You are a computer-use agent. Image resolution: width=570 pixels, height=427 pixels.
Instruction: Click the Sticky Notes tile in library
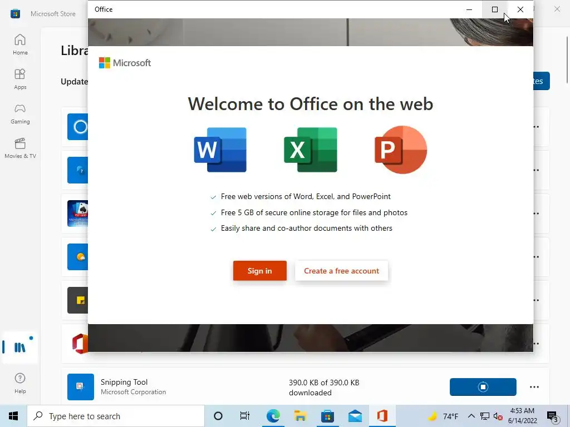click(78, 300)
